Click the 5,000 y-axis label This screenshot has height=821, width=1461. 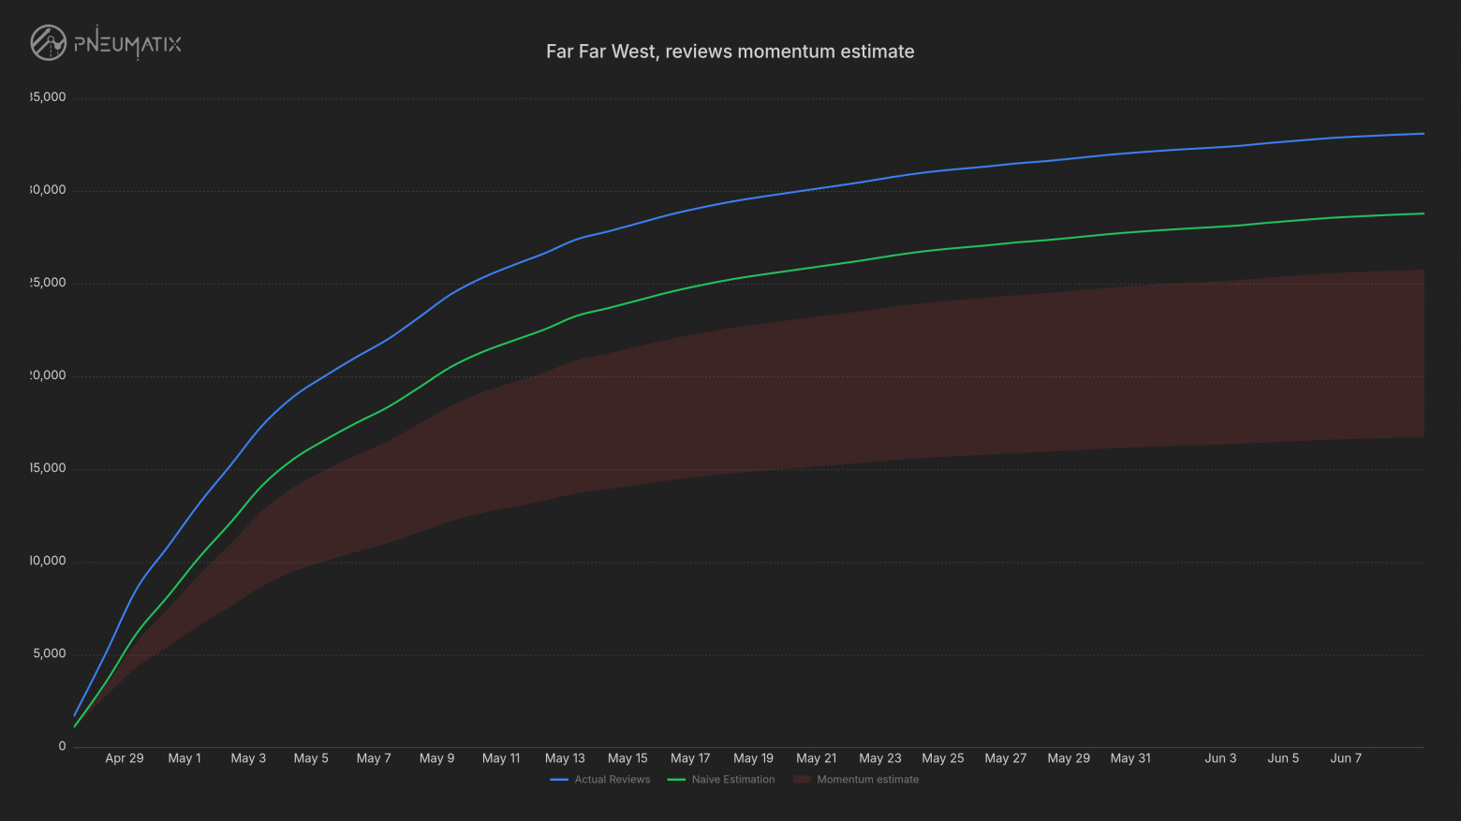coord(50,653)
